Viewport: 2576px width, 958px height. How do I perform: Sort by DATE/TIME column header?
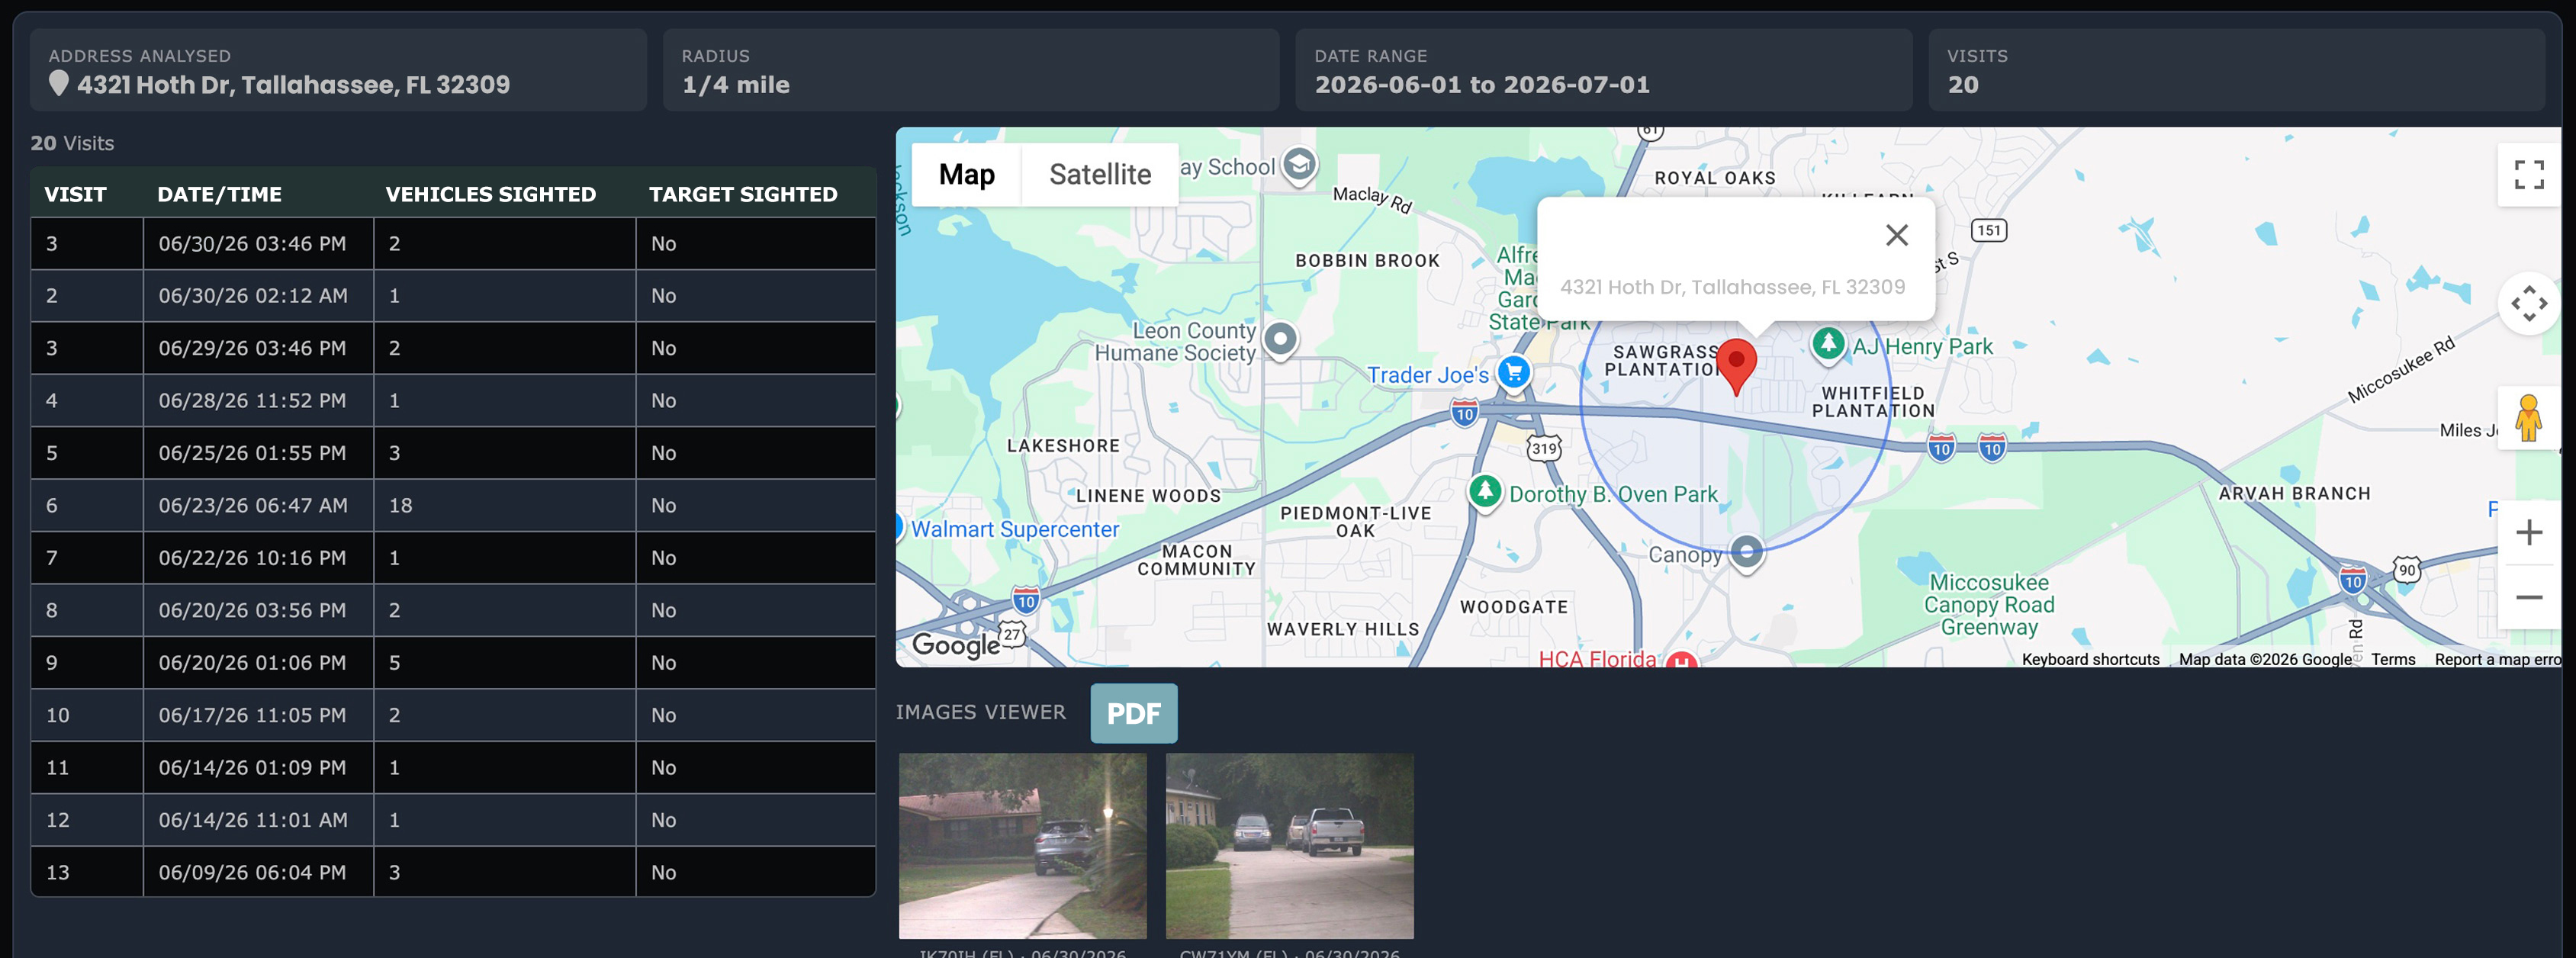219,194
